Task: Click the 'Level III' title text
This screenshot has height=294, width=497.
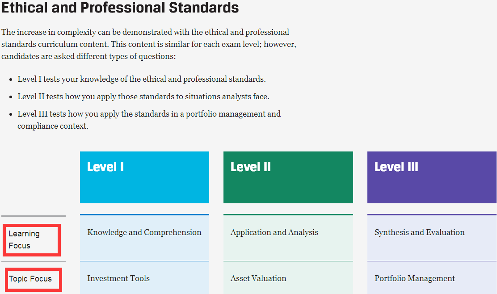Action: click(396, 167)
